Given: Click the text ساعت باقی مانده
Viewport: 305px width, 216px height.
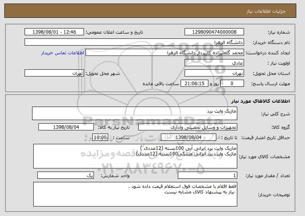Looking at the screenshot, I should tap(161, 84).
